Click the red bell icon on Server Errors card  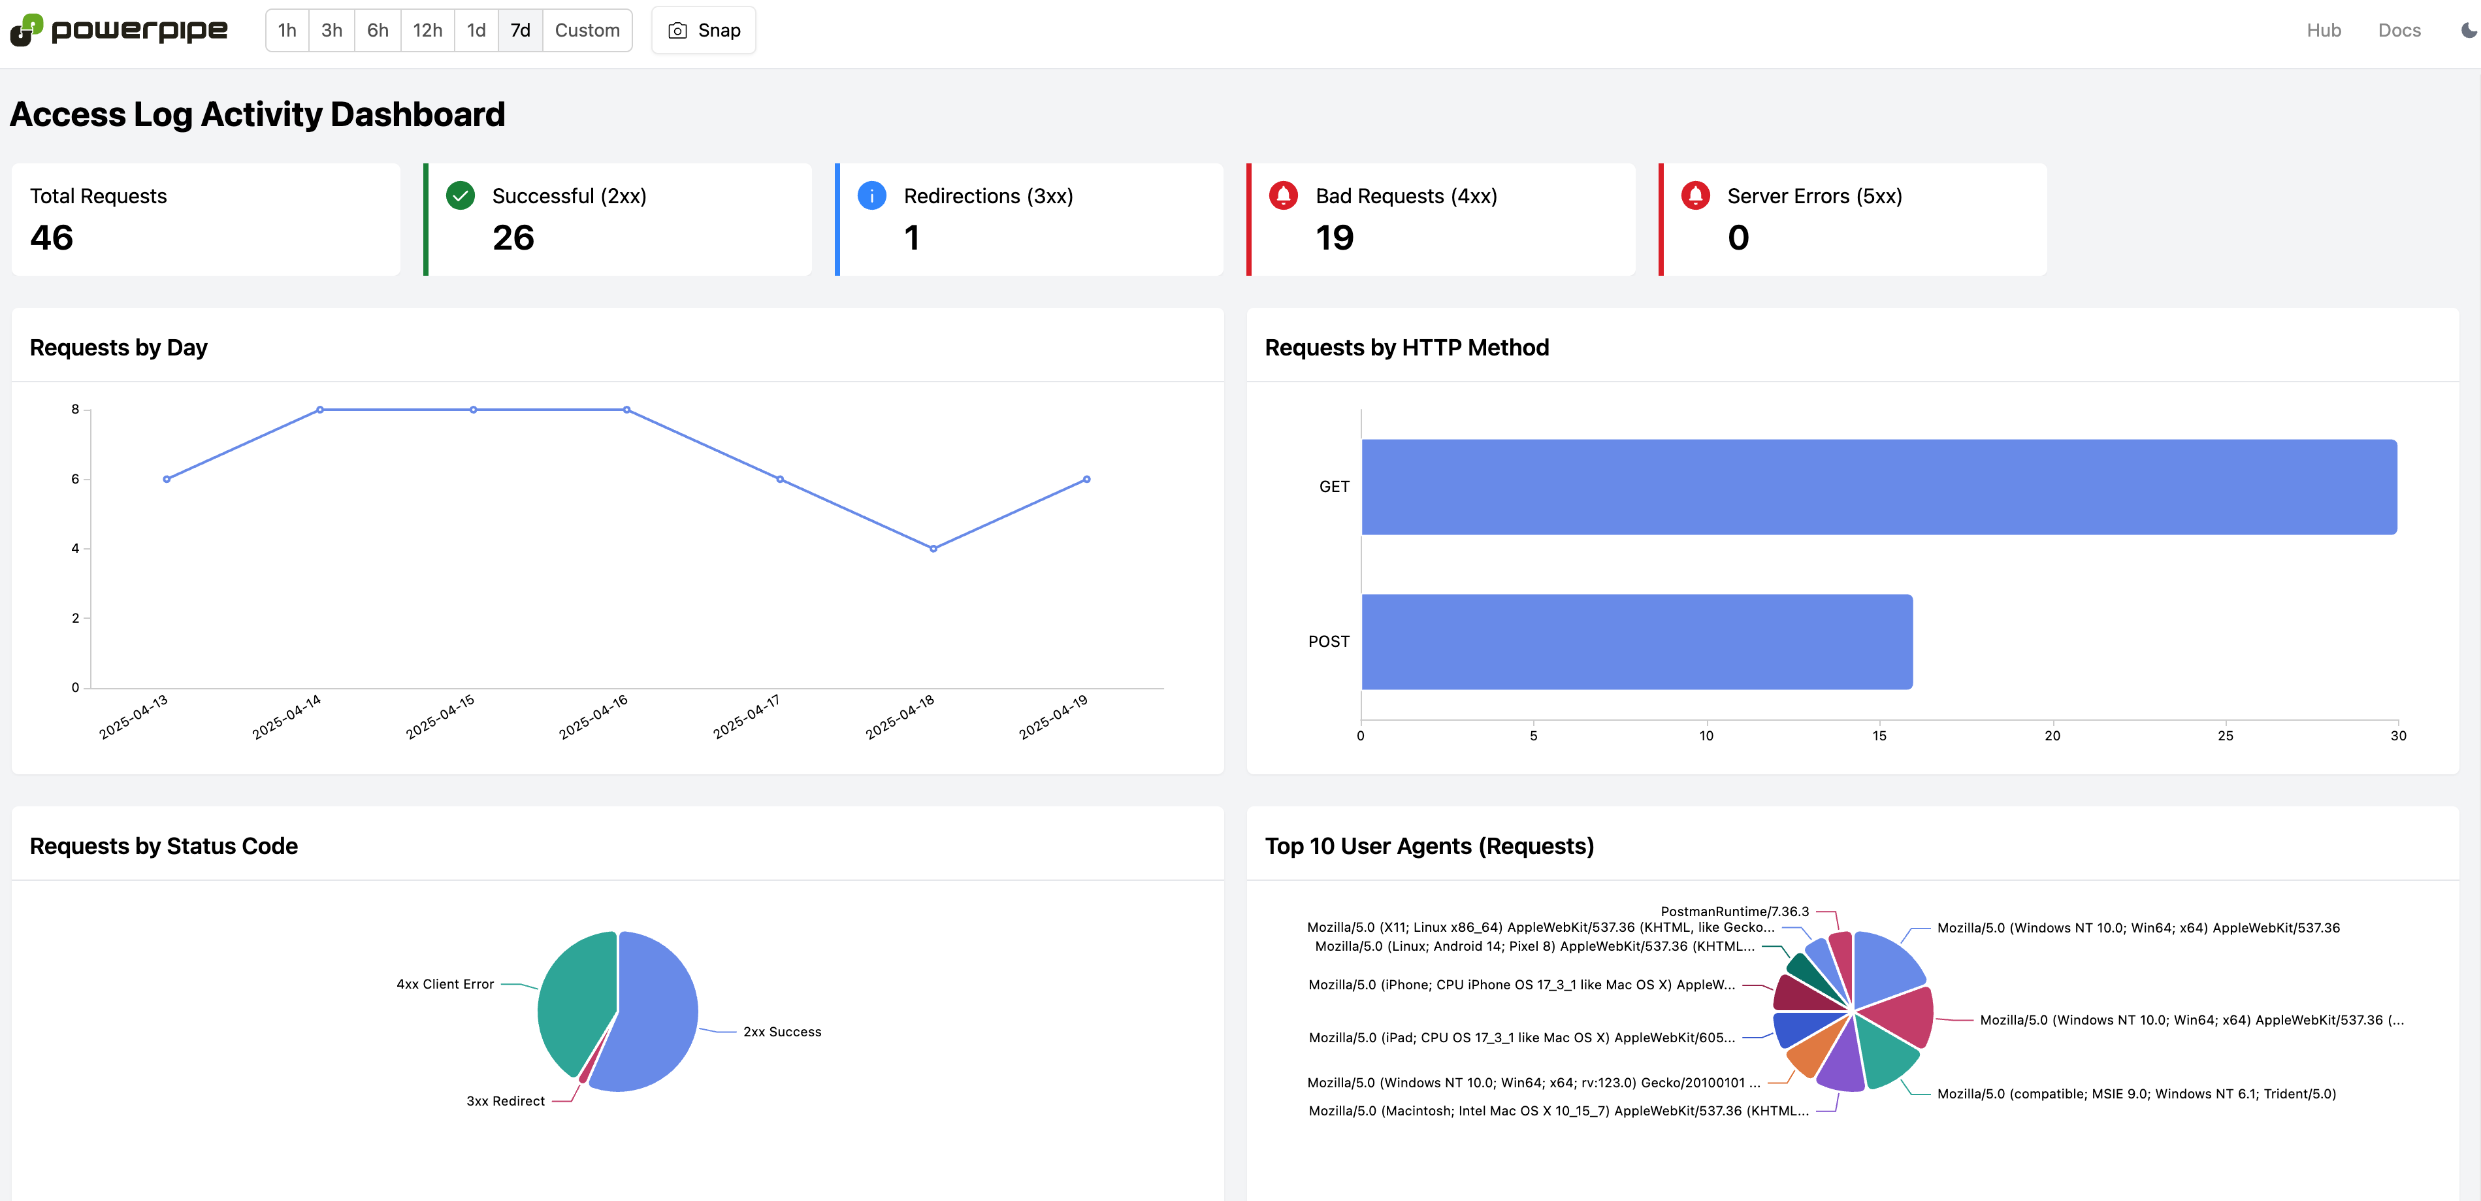coord(1695,195)
